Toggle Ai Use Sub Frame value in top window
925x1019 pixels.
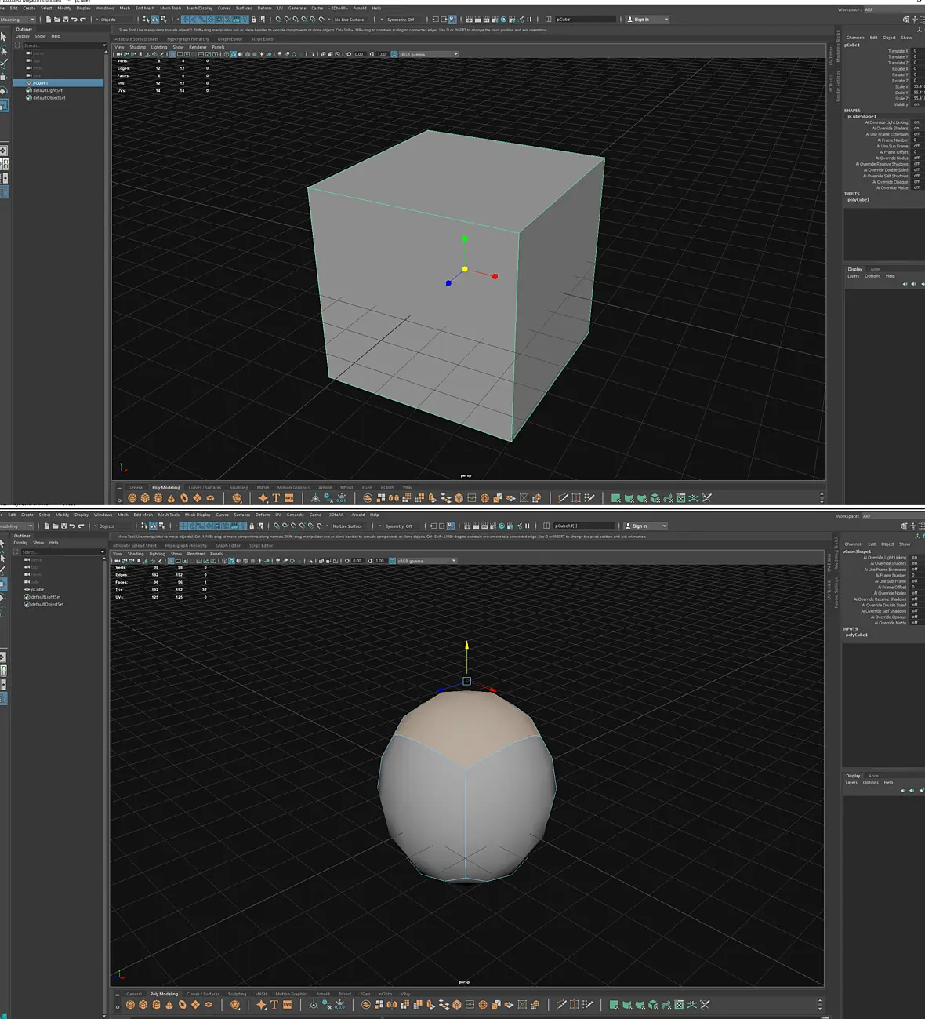916,146
